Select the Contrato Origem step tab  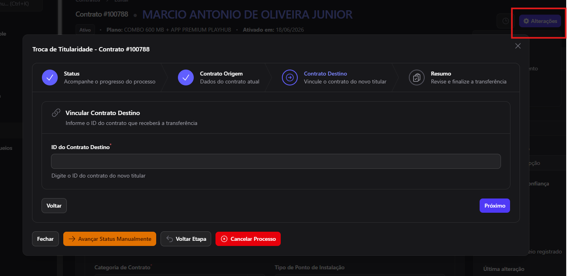[219, 78]
